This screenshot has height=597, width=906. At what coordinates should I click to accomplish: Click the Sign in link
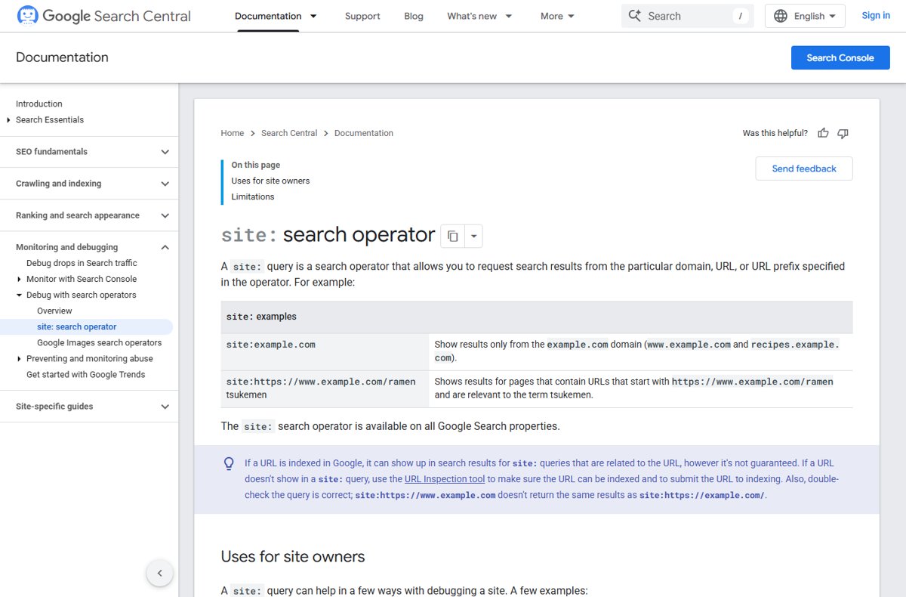(x=876, y=16)
